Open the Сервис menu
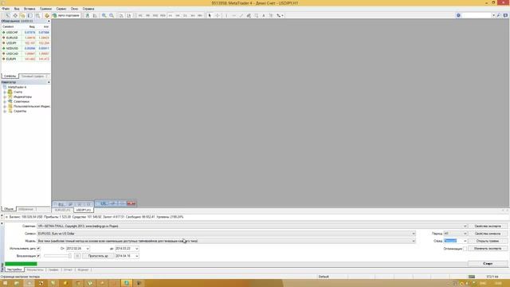The height and width of the screenshot is (287, 510). tap(61, 9)
